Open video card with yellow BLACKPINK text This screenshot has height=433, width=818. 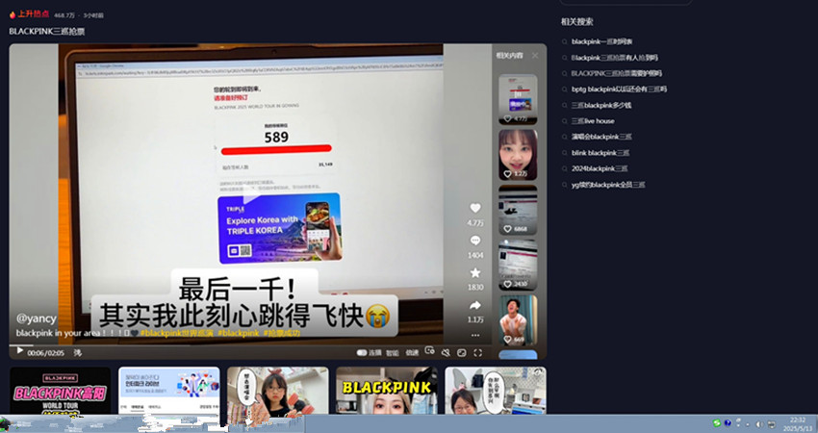(x=387, y=391)
